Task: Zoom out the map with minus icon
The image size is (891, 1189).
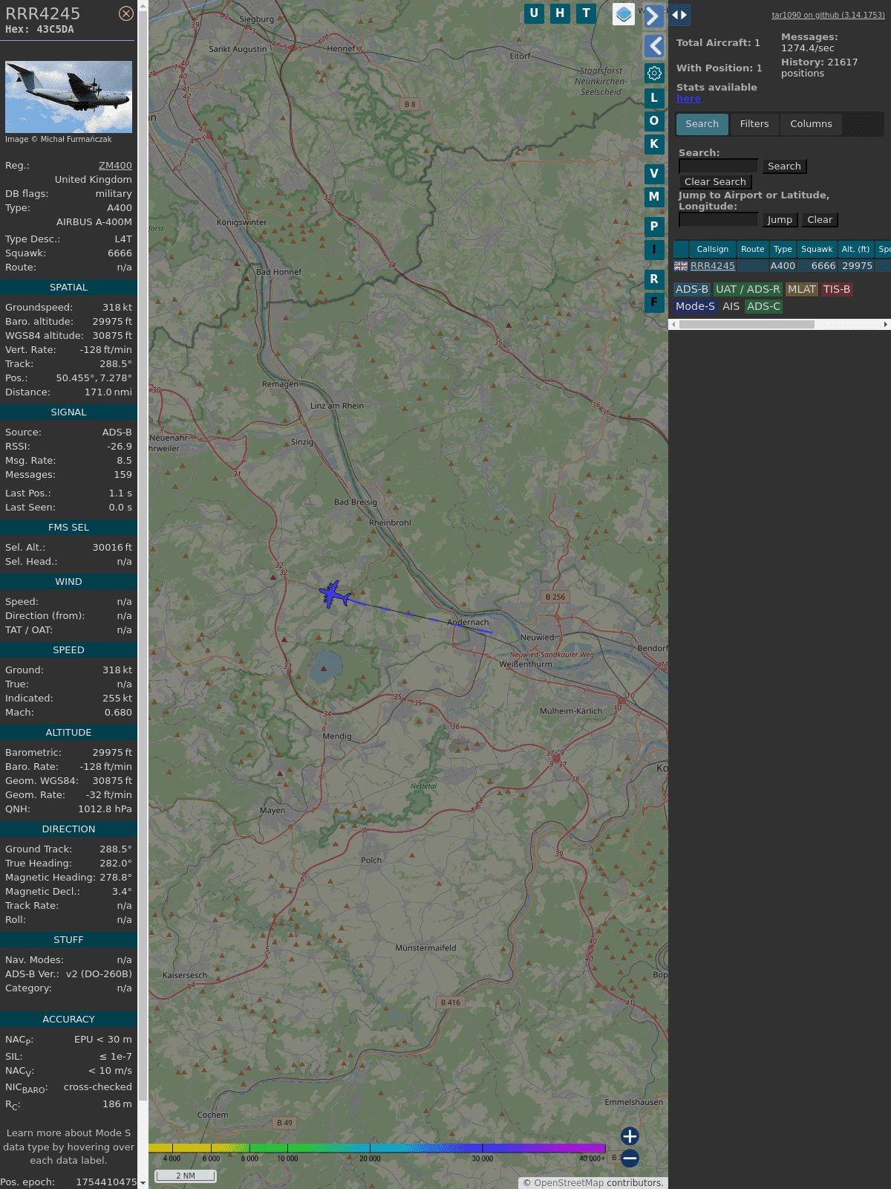Action: point(630,1158)
